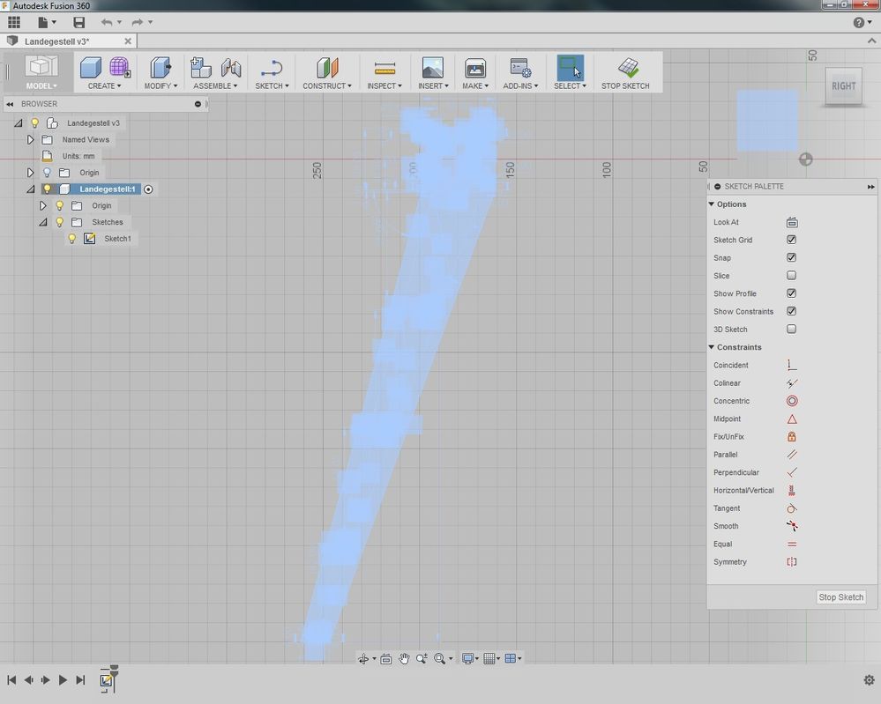Toggle the 3D Sketch checkbox
This screenshot has height=704, width=881.
coord(791,330)
